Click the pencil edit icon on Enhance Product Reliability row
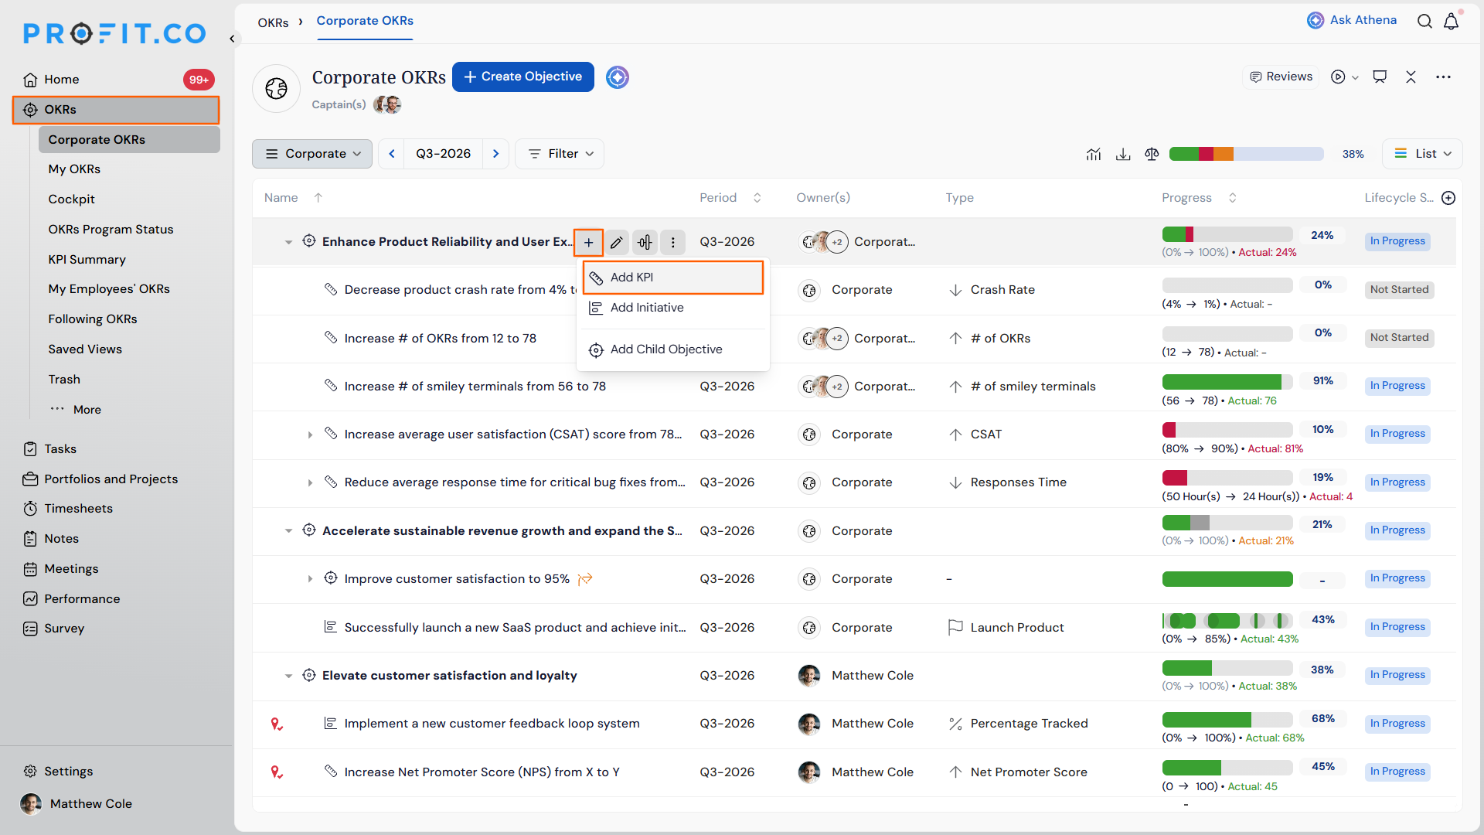1484x835 pixels. [616, 242]
